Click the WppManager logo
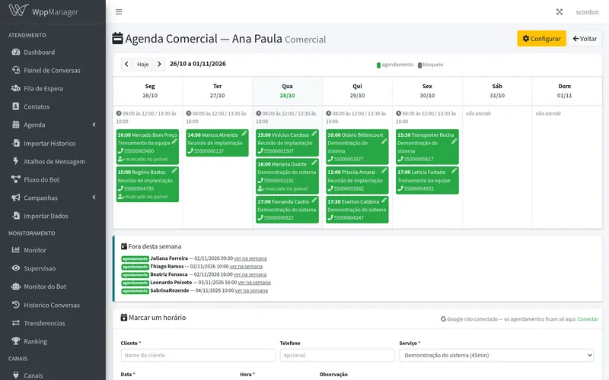 [43, 11]
